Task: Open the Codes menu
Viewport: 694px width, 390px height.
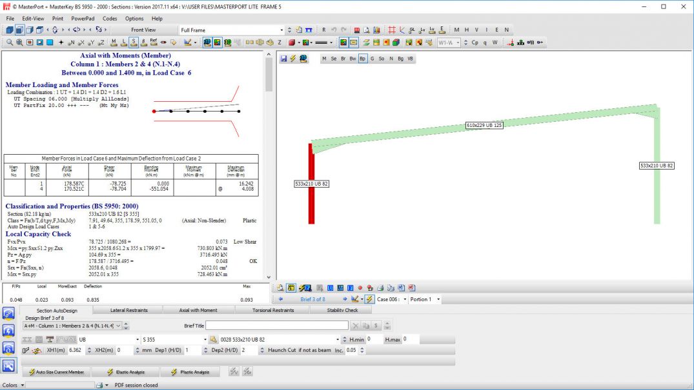Action: pos(110,19)
